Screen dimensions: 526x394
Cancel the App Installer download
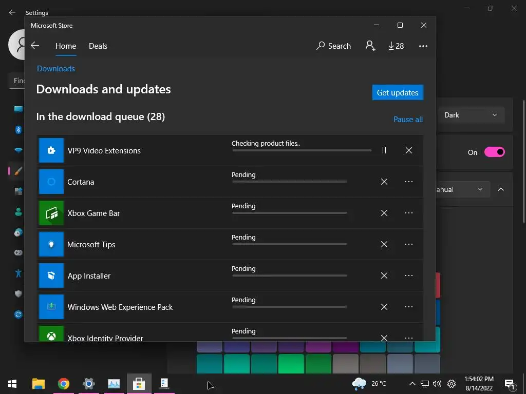pyautogui.click(x=384, y=275)
